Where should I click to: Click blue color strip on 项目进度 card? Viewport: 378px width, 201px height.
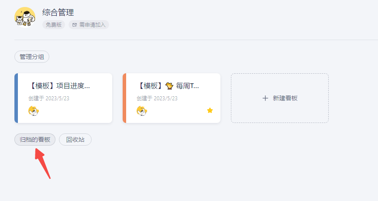point(16,98)
